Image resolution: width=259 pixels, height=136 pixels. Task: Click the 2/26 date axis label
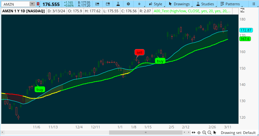212,127
